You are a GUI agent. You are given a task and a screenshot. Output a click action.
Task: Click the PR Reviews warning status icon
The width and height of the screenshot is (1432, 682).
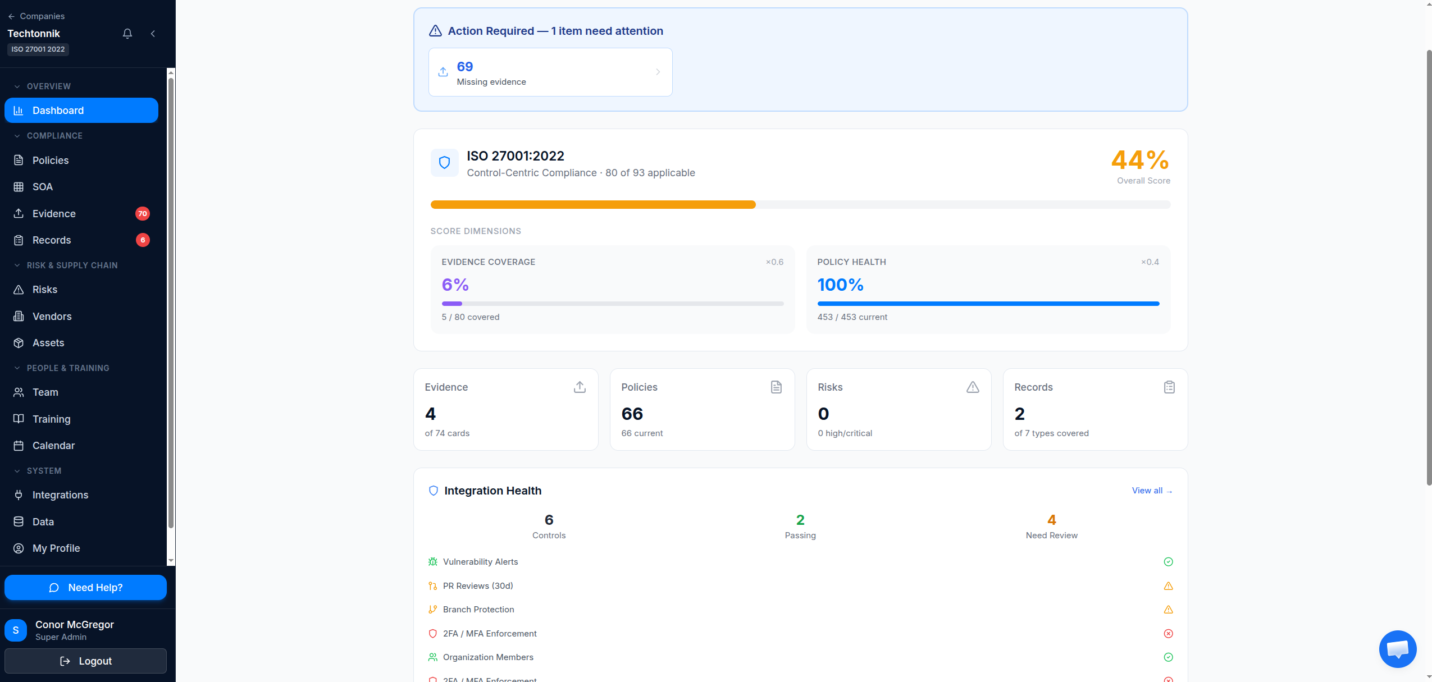[1168, 586]
